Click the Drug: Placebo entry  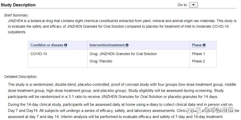(101, 61)
